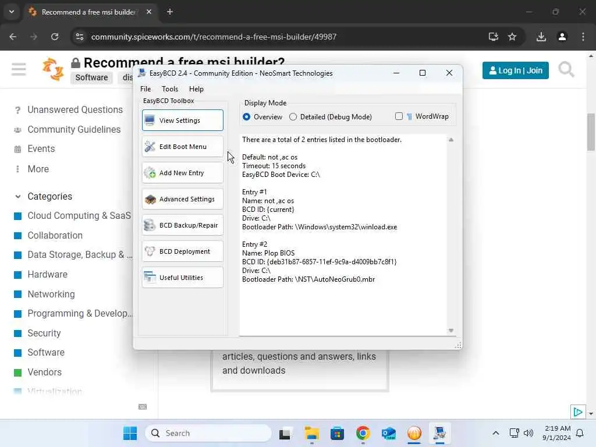This screenshot has height=447, width=596.
Task: Open Hardware category
Action: click(47, 275)
